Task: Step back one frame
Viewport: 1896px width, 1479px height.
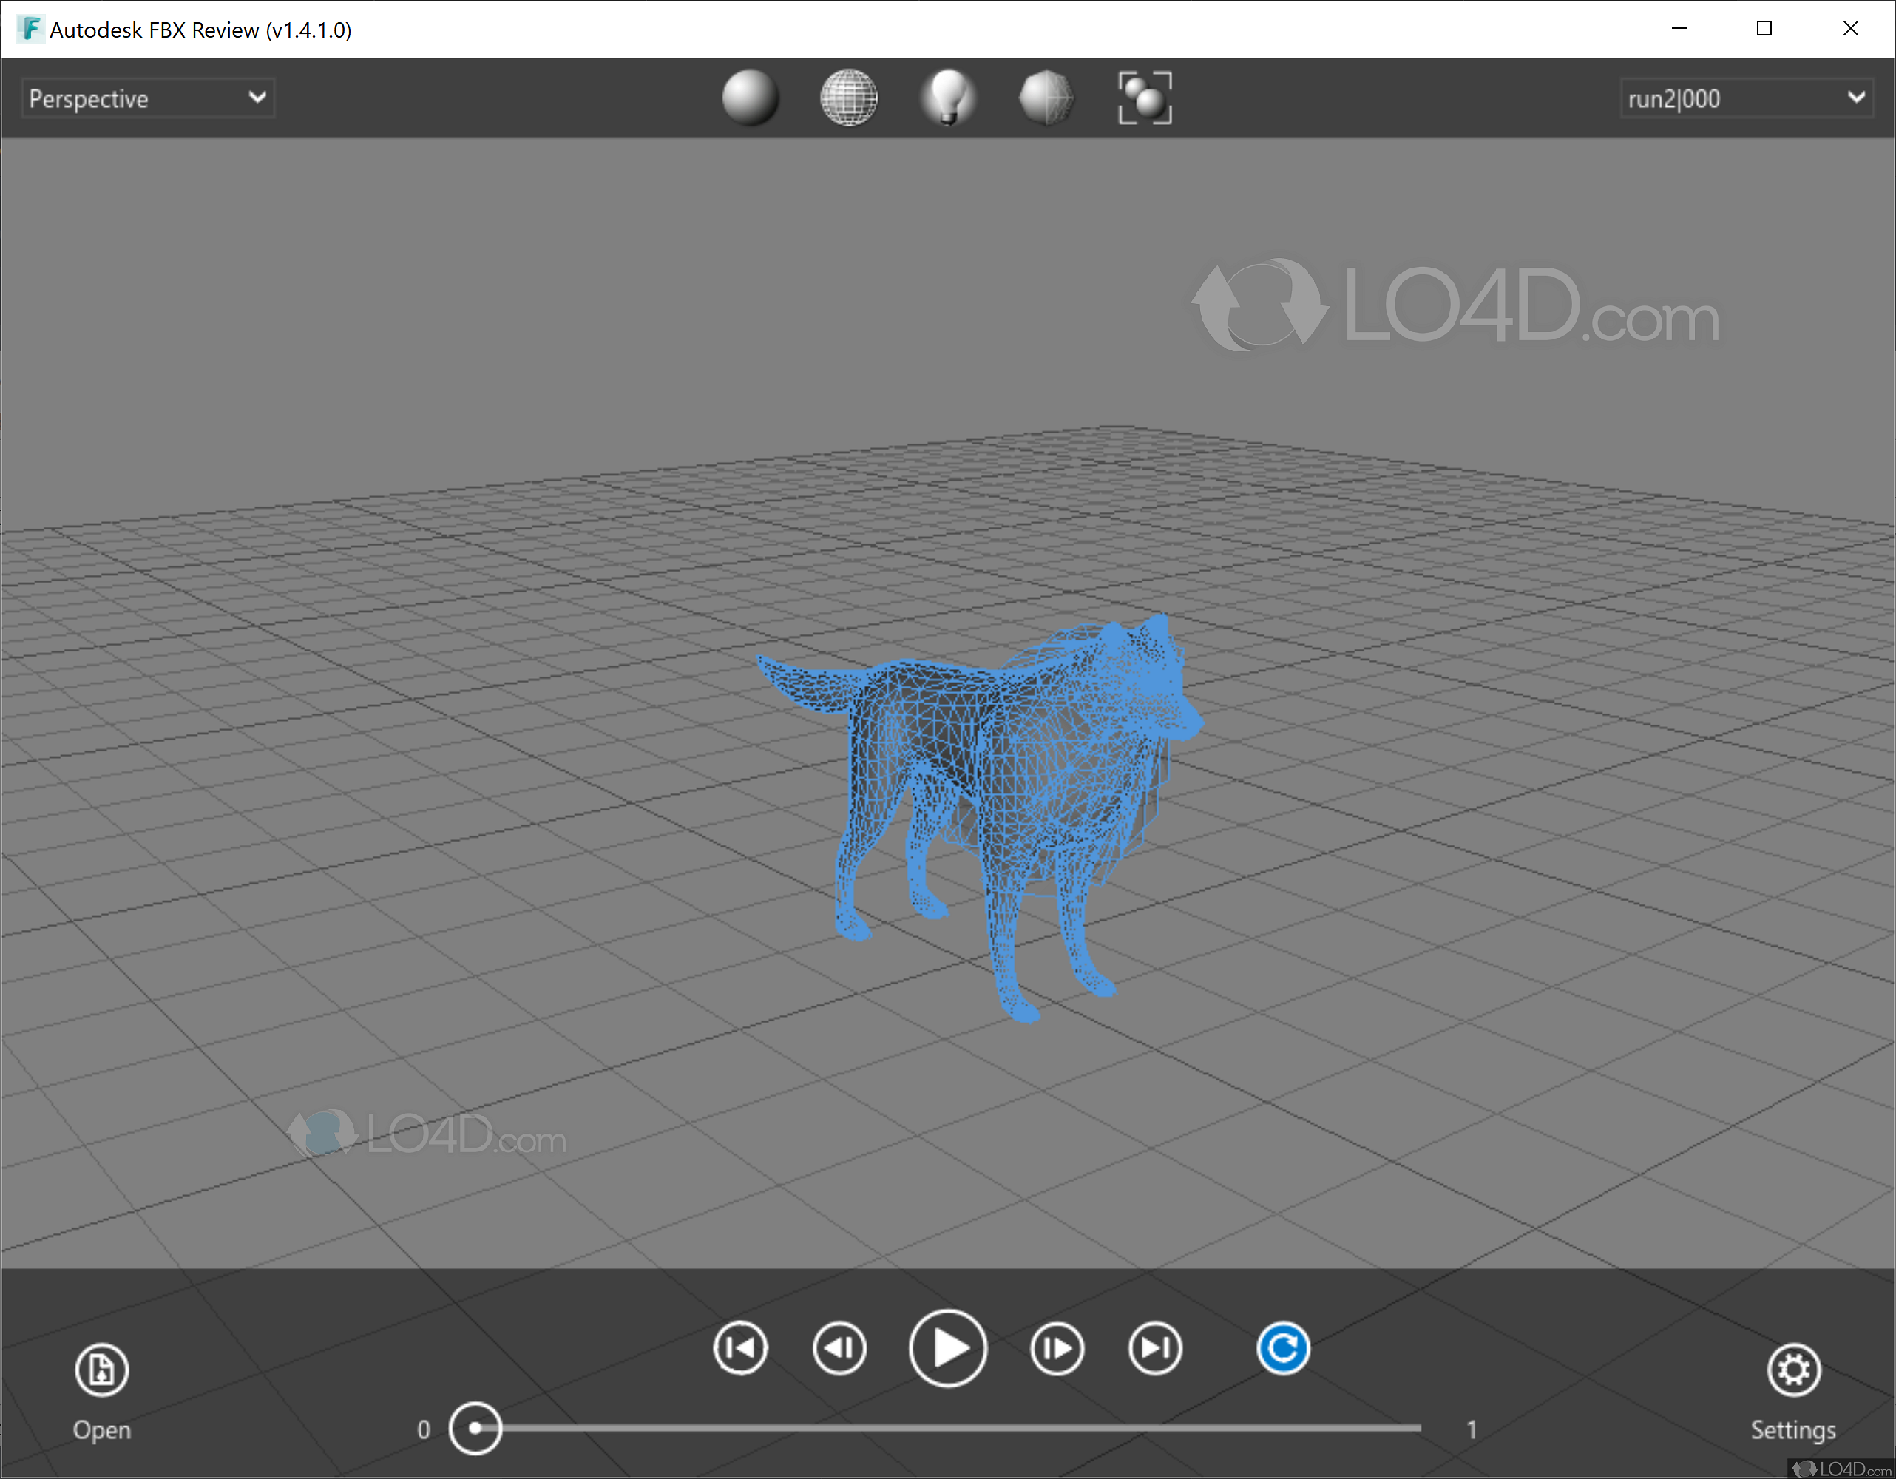Action: click(839, 1348)
